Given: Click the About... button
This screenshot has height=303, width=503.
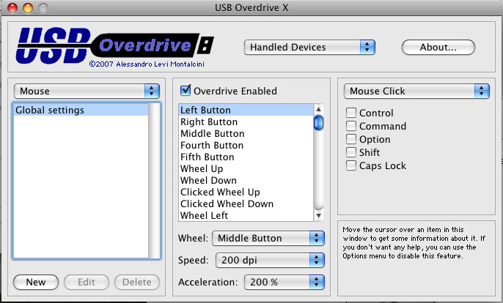Looking at the screenshot, I should tap(438, 48).
